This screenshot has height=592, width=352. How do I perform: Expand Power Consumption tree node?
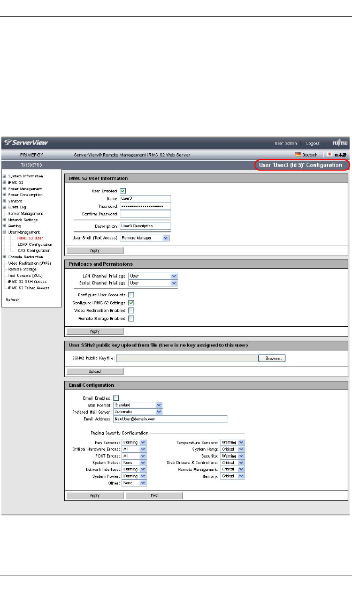coord(4,195)
